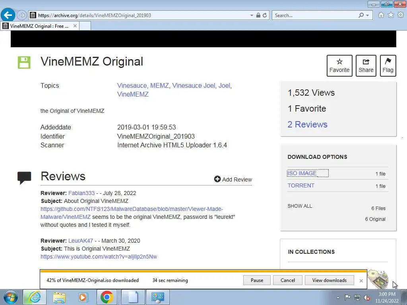This screenshot has width=407, height=305.
Task: Open the MEMZ topic link
Action: pos(159,86)
